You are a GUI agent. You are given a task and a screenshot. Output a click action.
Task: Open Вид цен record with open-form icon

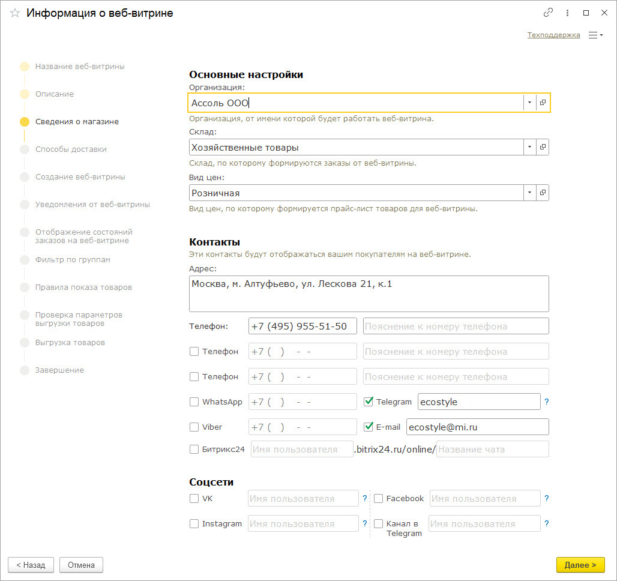pyautogui.click(x=543, y=193)
